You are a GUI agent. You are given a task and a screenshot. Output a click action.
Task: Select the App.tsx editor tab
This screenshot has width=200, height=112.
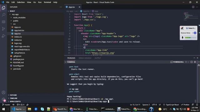(72, 7)
